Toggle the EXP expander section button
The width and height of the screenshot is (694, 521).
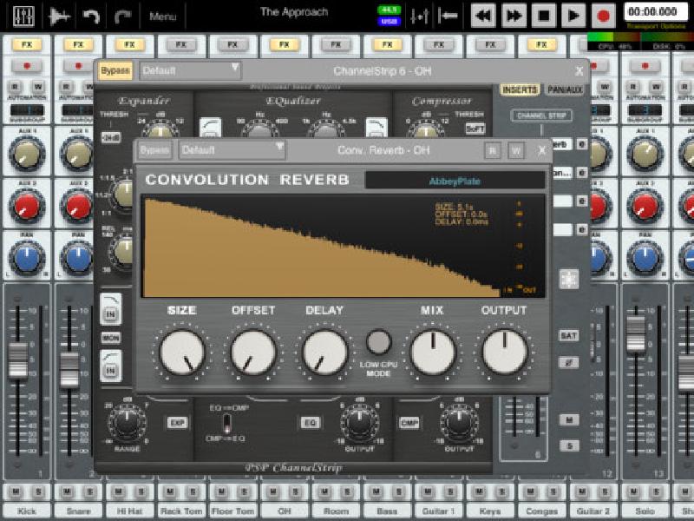tap(178, 423)
